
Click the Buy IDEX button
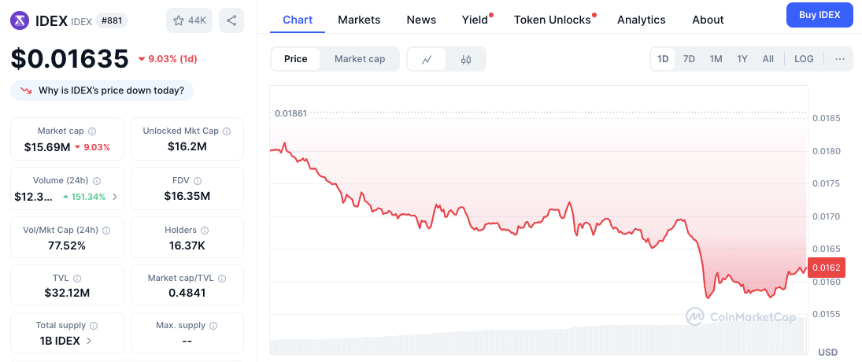click(819, 15)
